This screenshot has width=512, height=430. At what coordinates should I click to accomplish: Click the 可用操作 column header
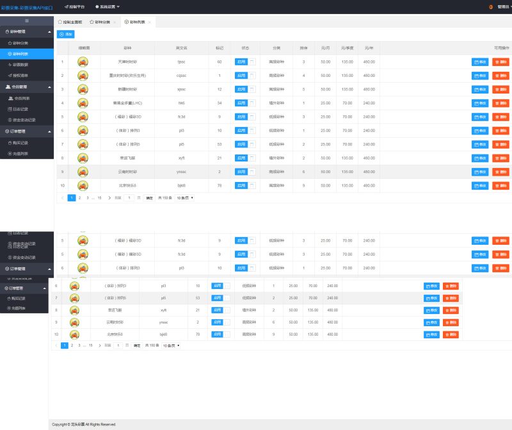coord(501,48)
